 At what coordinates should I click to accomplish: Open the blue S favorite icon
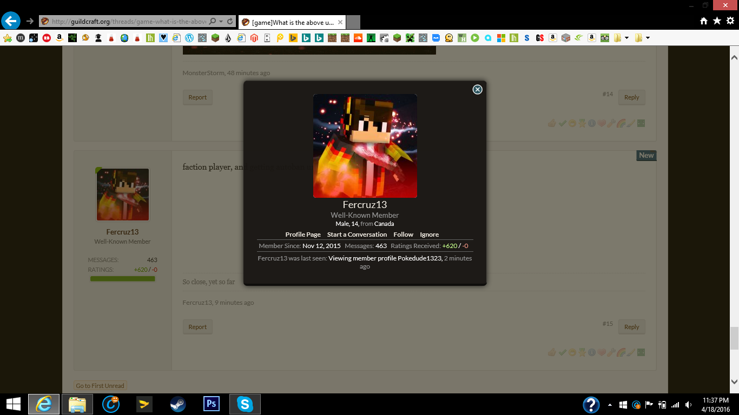tap(527, 38)
